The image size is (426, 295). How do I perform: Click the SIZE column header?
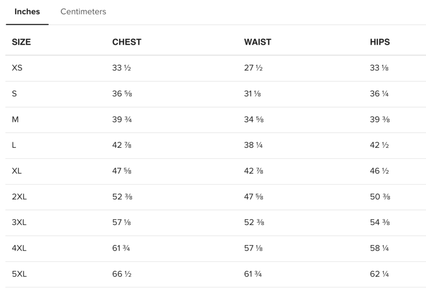[x=21, y=42]
